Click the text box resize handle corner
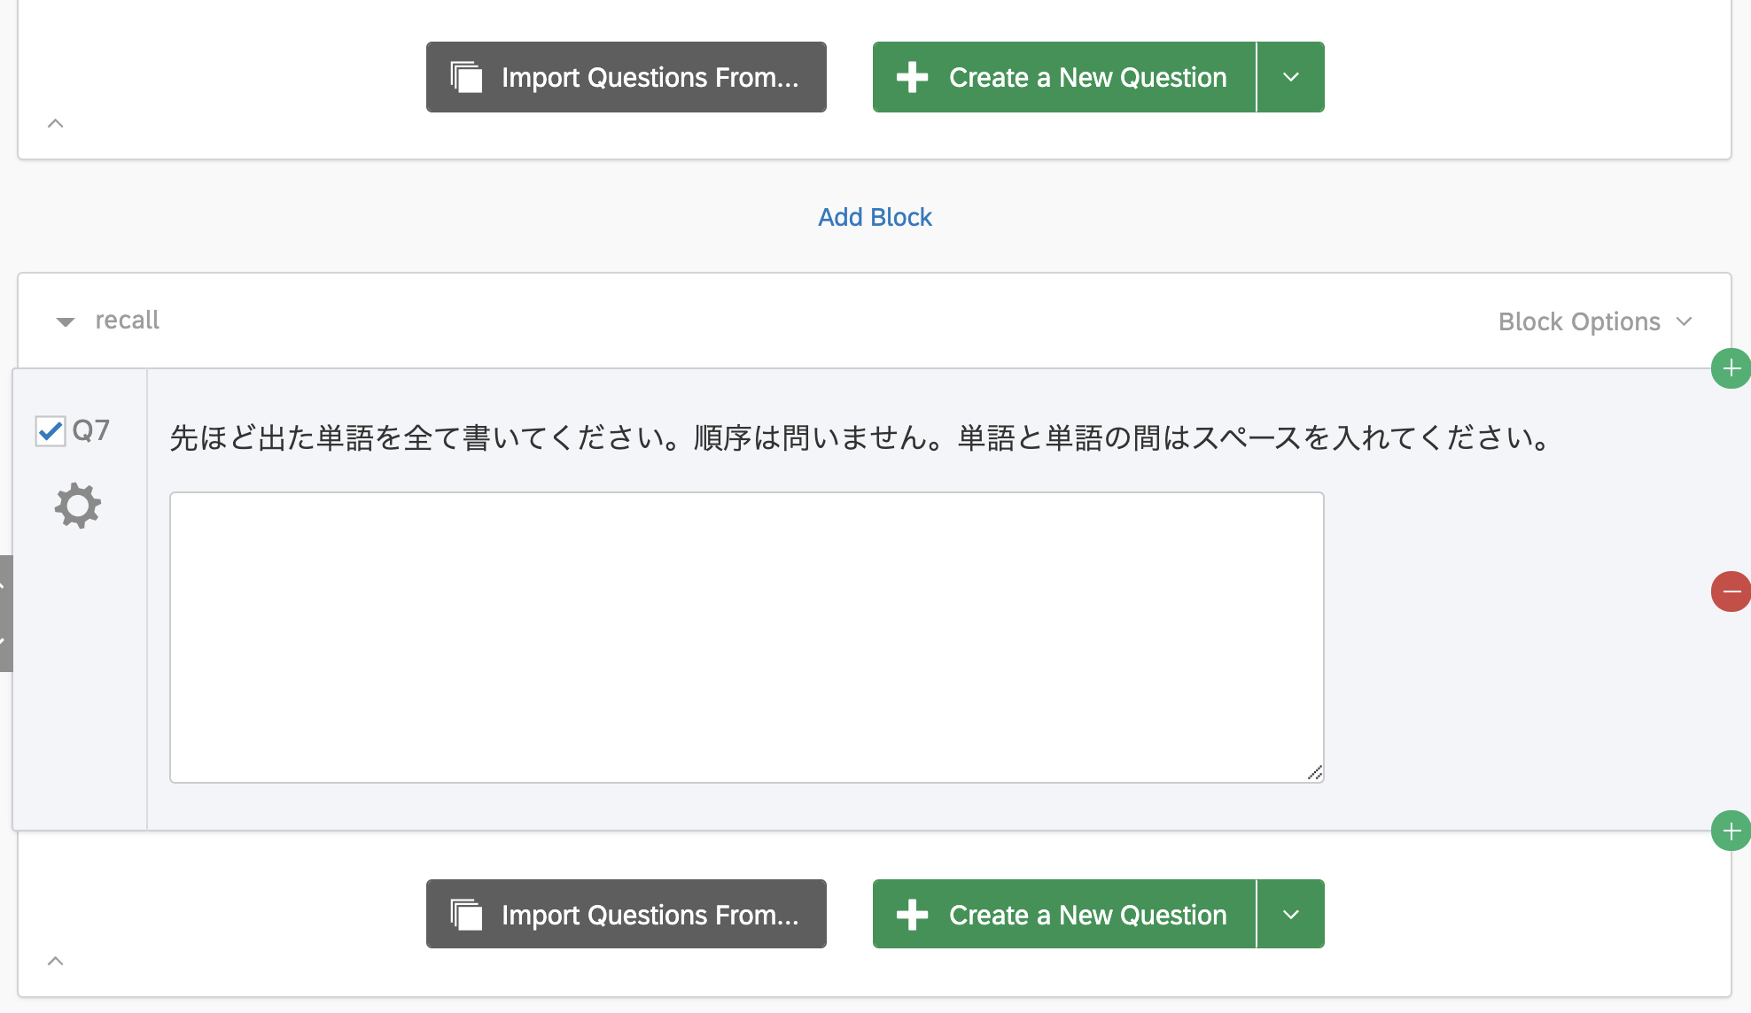This screenshot has height=1013, width=1751. point(1315,773)
